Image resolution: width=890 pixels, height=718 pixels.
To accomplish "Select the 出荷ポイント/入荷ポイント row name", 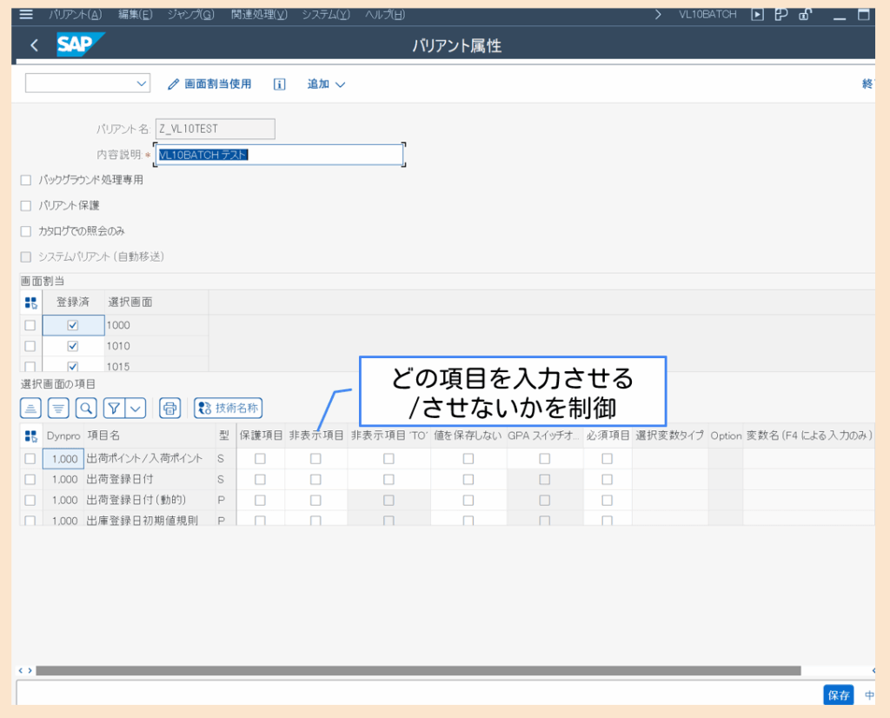I will click(144, 459).
